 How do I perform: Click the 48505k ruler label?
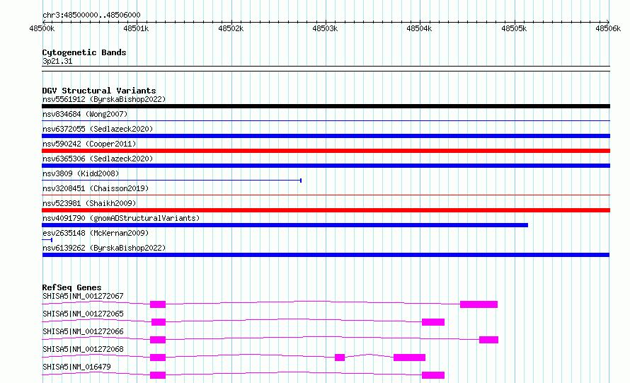(514, 28)
